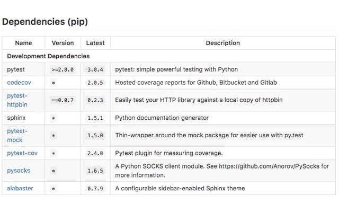Open the codecov package link
This screenshot has height=212, width=339.
[x=19, y=83]
